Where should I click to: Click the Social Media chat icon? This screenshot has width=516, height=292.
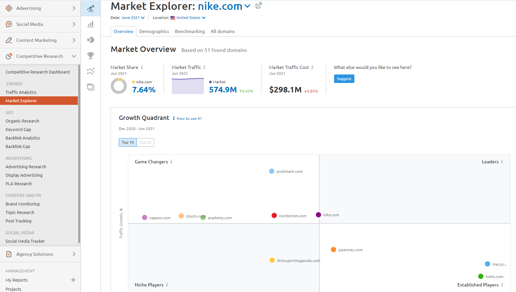point(9,24)
